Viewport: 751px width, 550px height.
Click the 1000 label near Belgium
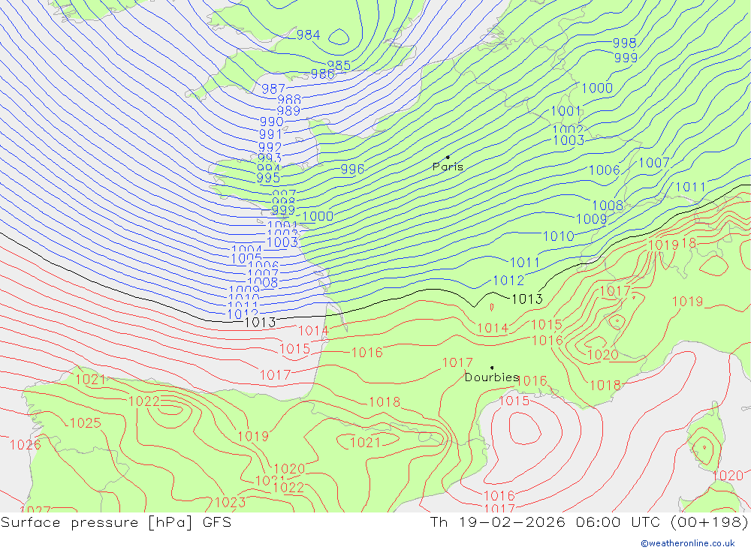click(597, 88)
